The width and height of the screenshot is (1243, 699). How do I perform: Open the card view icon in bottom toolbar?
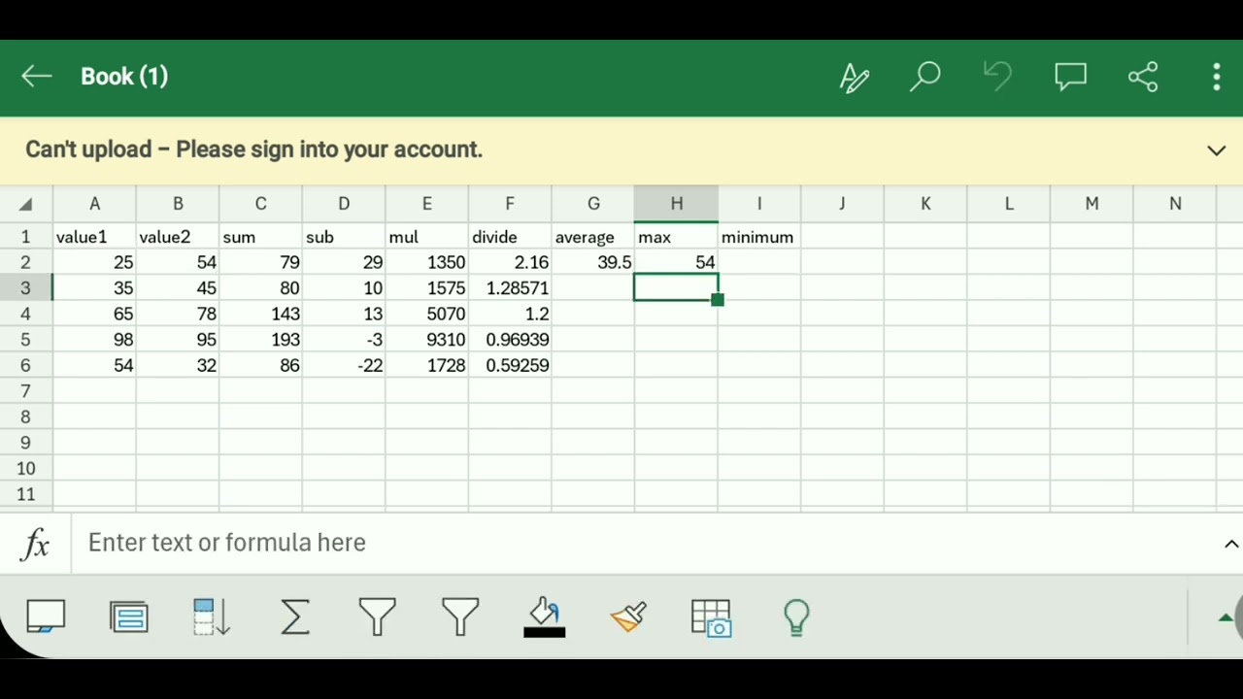[46, 617]
